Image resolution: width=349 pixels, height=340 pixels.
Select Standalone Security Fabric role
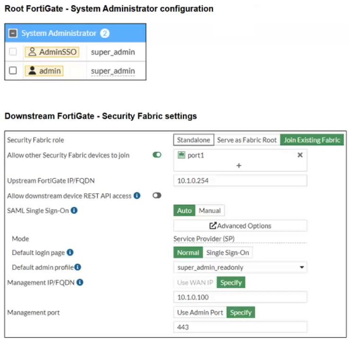click(x=193, y=140)
